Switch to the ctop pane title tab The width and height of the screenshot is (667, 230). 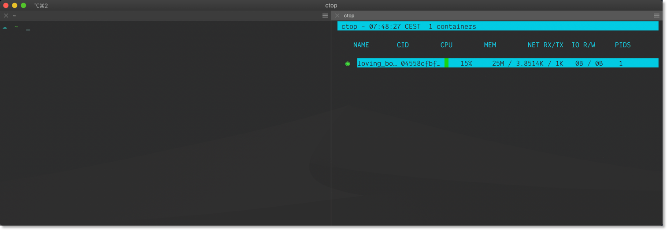click(x=349, y=15)
